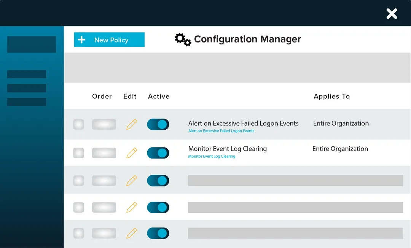The width and height of the screenshot is (411, 248).
Task: Click the order field in the third policy row
Action: click(x=104, y=181)
